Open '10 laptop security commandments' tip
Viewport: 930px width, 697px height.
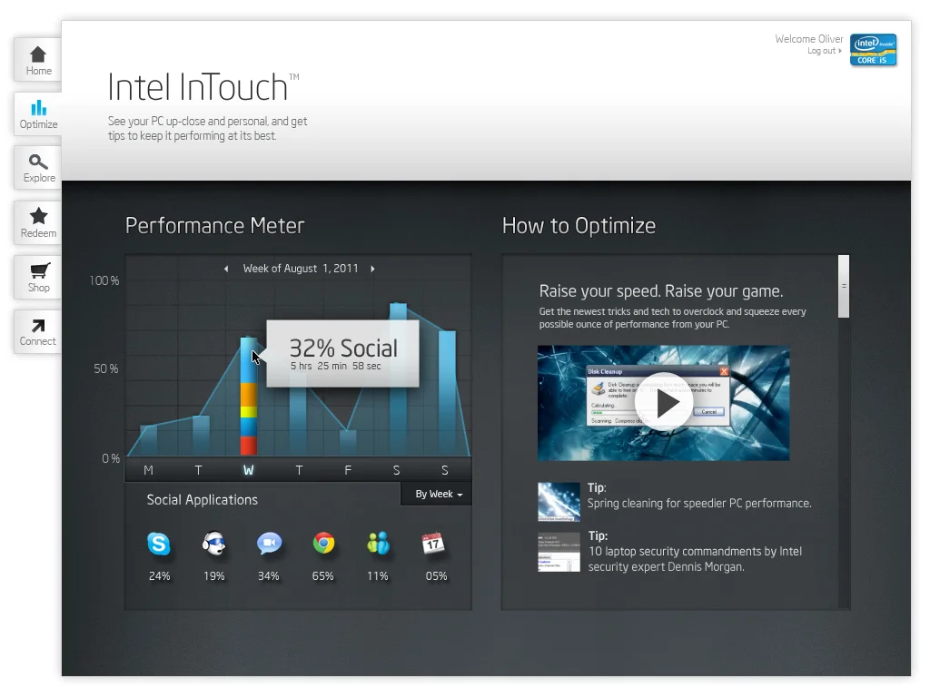[695, 559]
